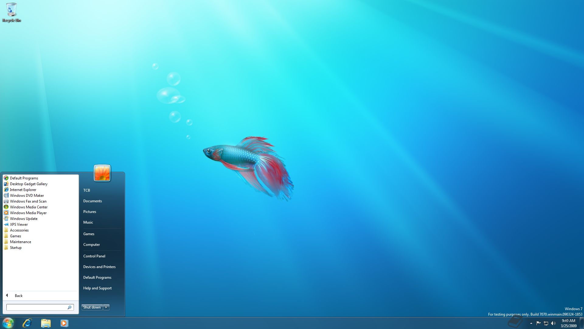The width and height of the screenshot is (584, 329).
Task: Click the Windows Media Player icon in list
Action: (6, 213)
